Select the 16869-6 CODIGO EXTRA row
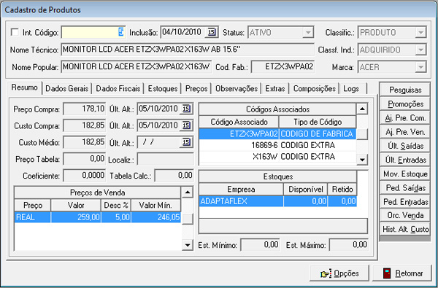Screen dimensions: 438x288 pos(277,145)
